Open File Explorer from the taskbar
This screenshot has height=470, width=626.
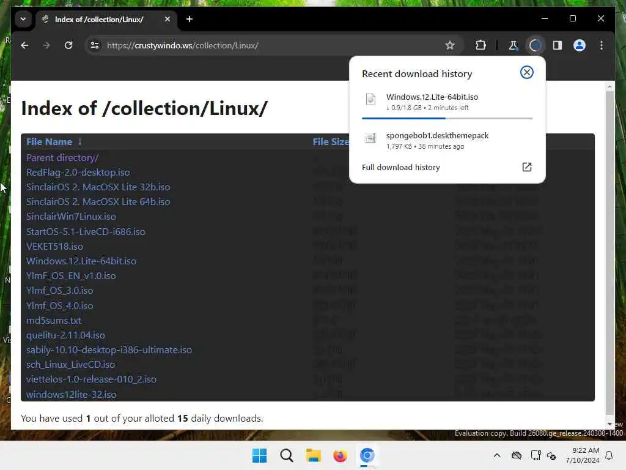[x=314, y=455]
